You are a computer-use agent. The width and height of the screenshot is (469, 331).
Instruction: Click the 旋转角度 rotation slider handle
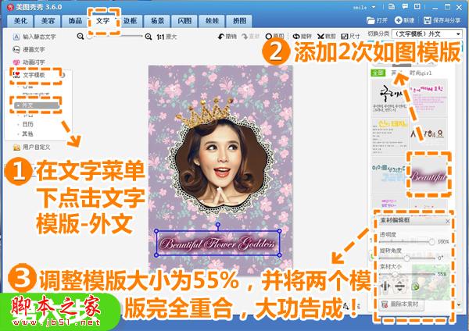[406, 258]
